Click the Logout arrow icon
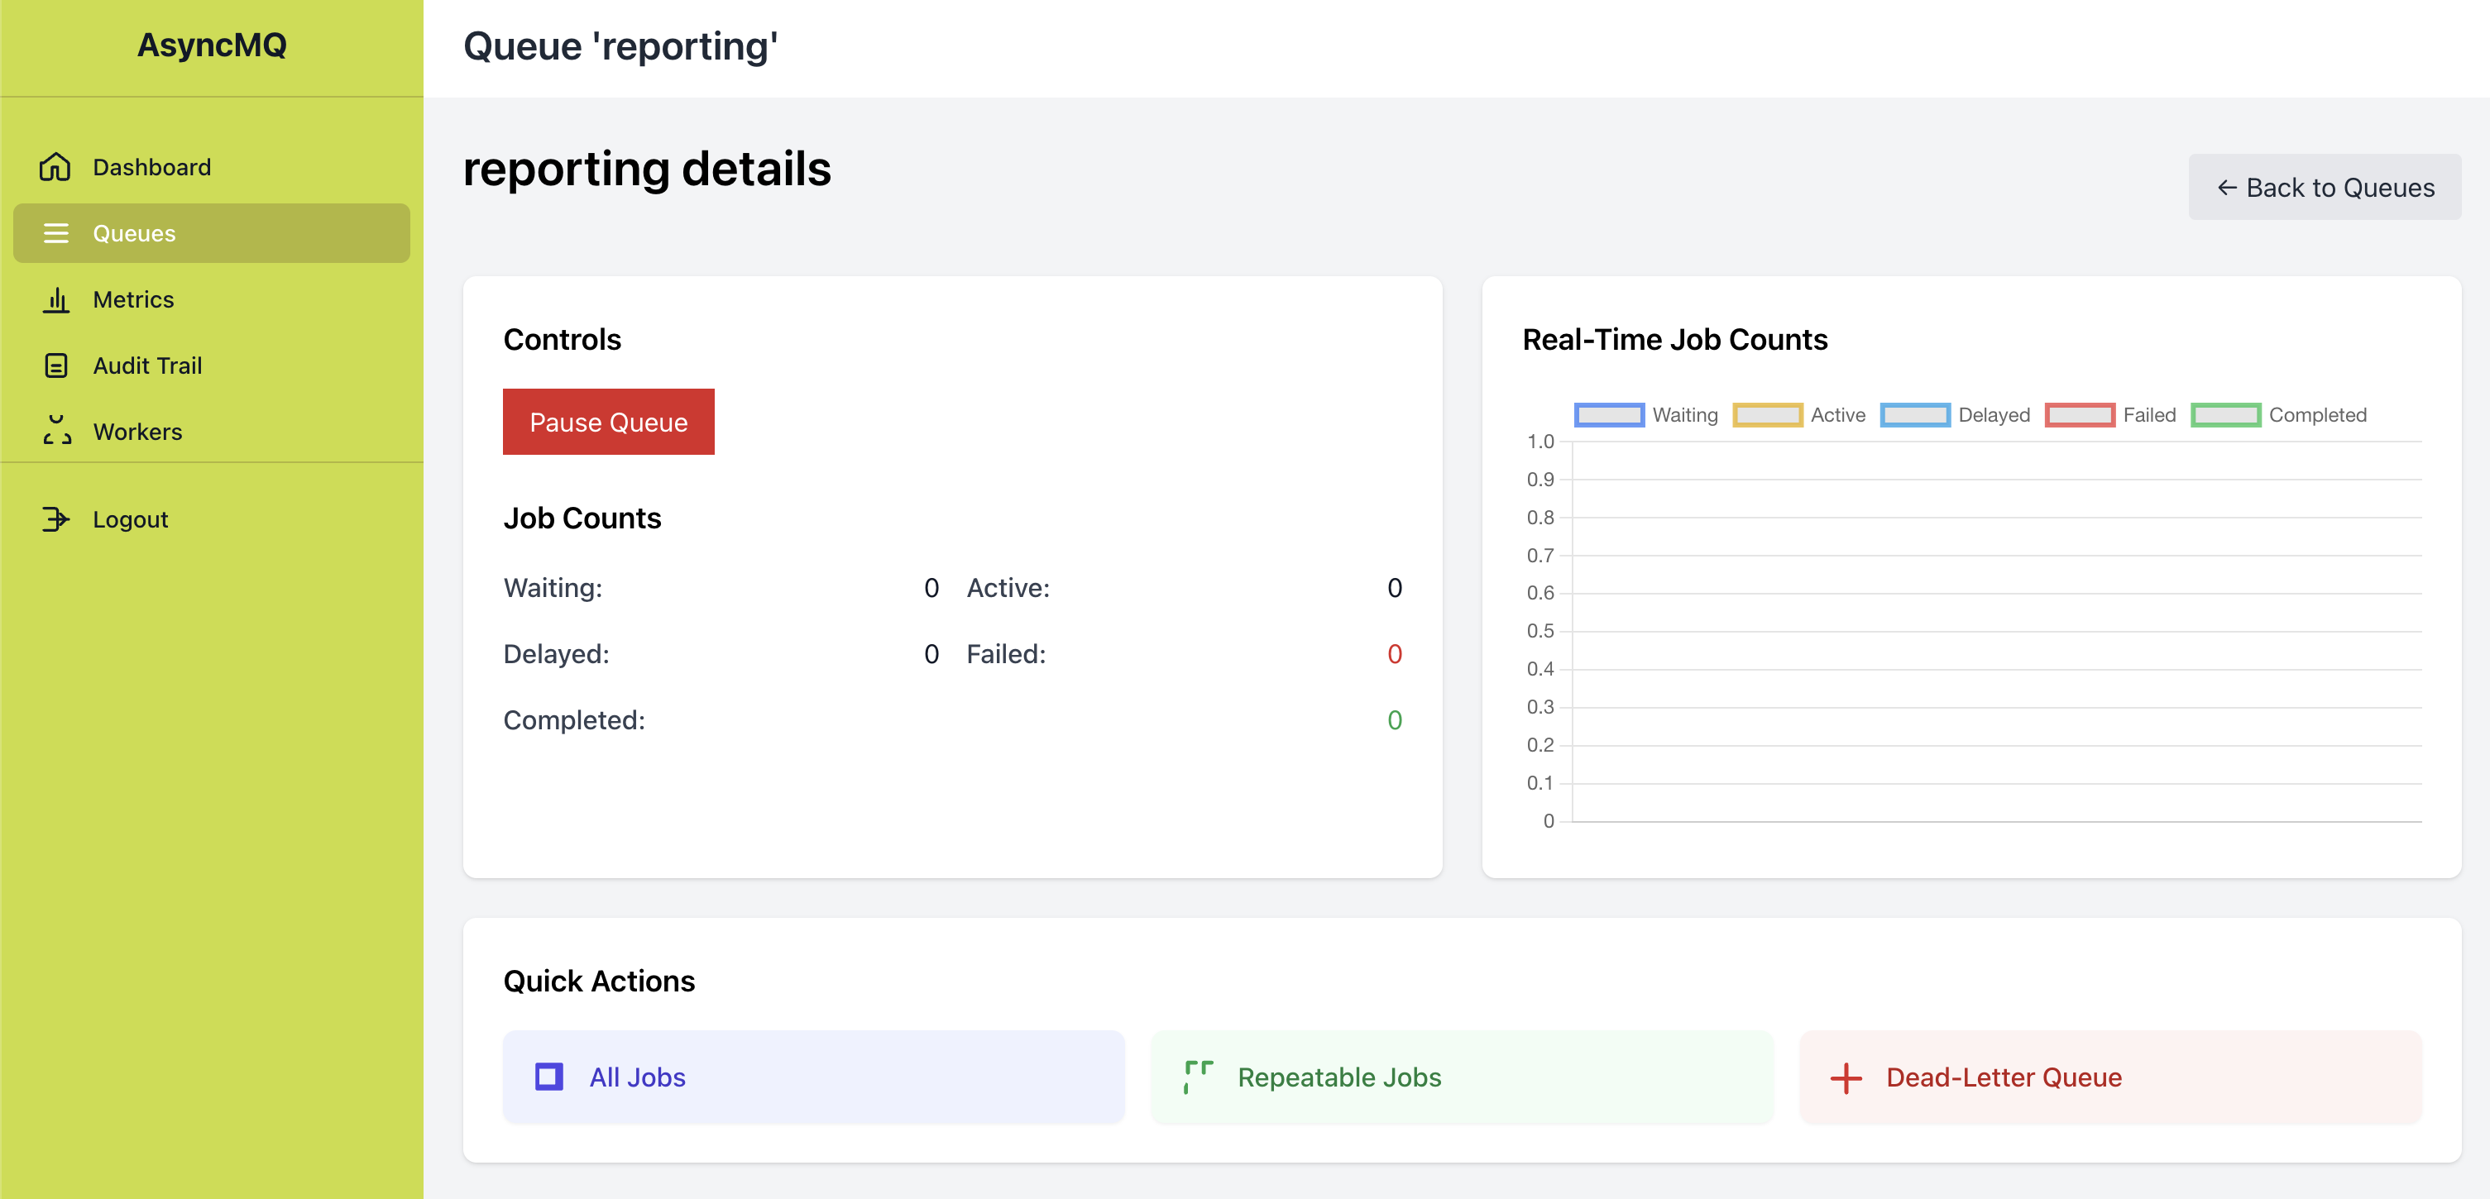Image resolution: width=2490 pixels, height=1199 pixels. pyautogui.click(x=56, y=518)
